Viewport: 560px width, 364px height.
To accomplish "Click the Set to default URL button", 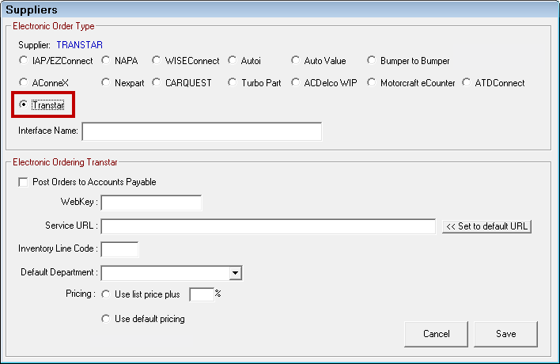I will tap(486, 226).
